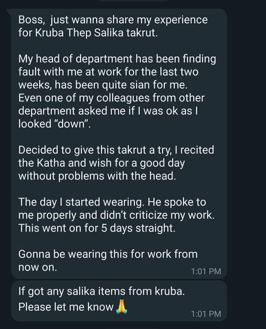Click the "Please let me know" text
This screenshot has height=329, width=266.
click(65, 306)
